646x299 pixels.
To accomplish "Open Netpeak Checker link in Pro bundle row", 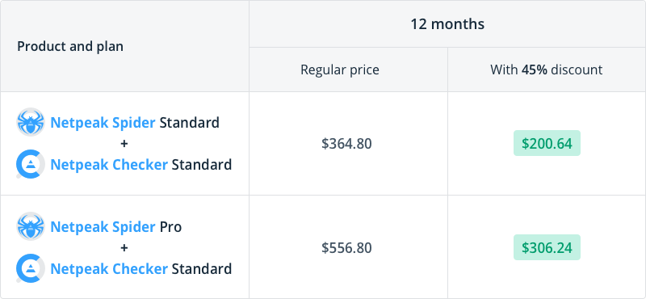I will (109, 269).
